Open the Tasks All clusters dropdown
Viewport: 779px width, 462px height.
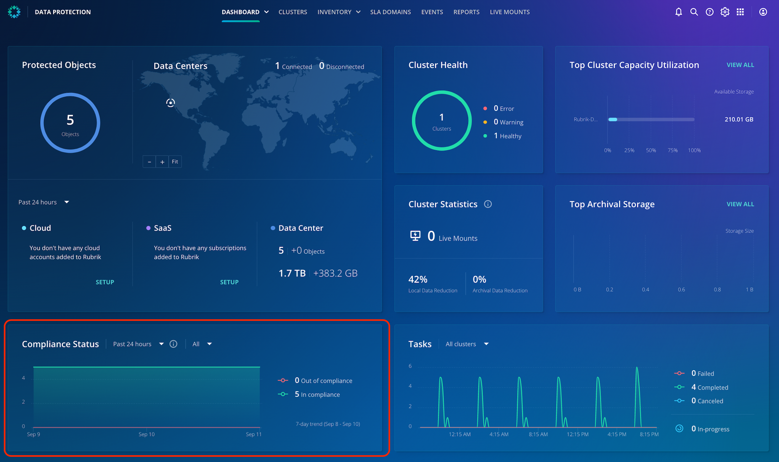(467, 344)
